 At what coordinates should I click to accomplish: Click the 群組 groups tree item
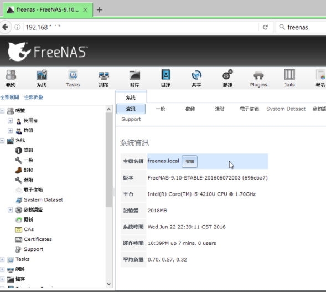pos(28,131)
